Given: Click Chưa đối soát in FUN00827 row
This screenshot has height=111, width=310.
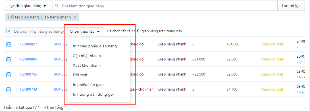Looking at the screenshot, I should pyautogui.click(x=272, y=44).
